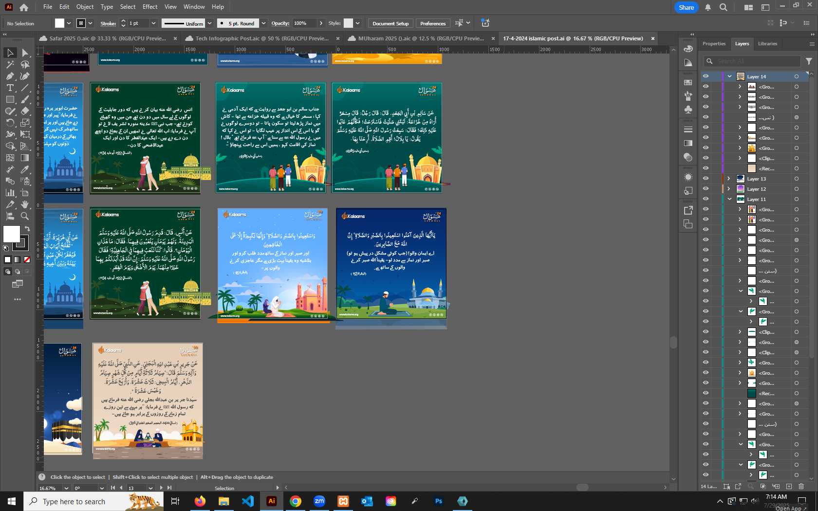Open Illustrator Home screen icon
Viewport: 818px width, 511px height.
tap(24, 7)
